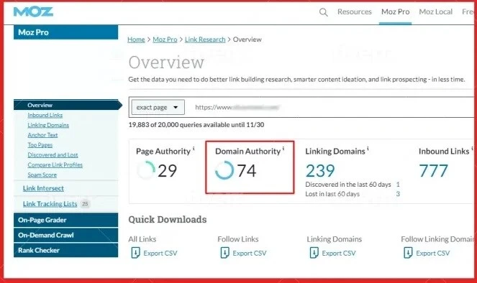Open Spam Score link

[x=42, y=175]
